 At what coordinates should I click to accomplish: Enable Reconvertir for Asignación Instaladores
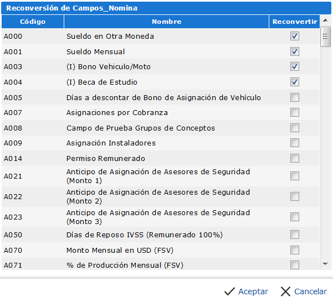pos(295,143)
